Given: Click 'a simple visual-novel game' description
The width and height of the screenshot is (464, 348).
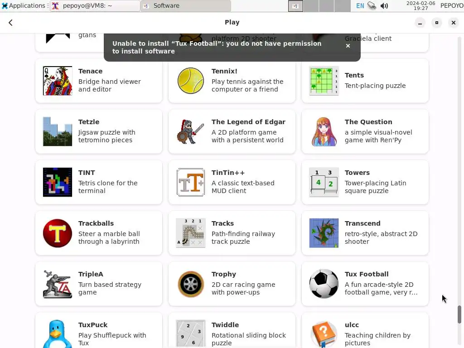Looking at the screenshot, I should click(x=378, y=136).
